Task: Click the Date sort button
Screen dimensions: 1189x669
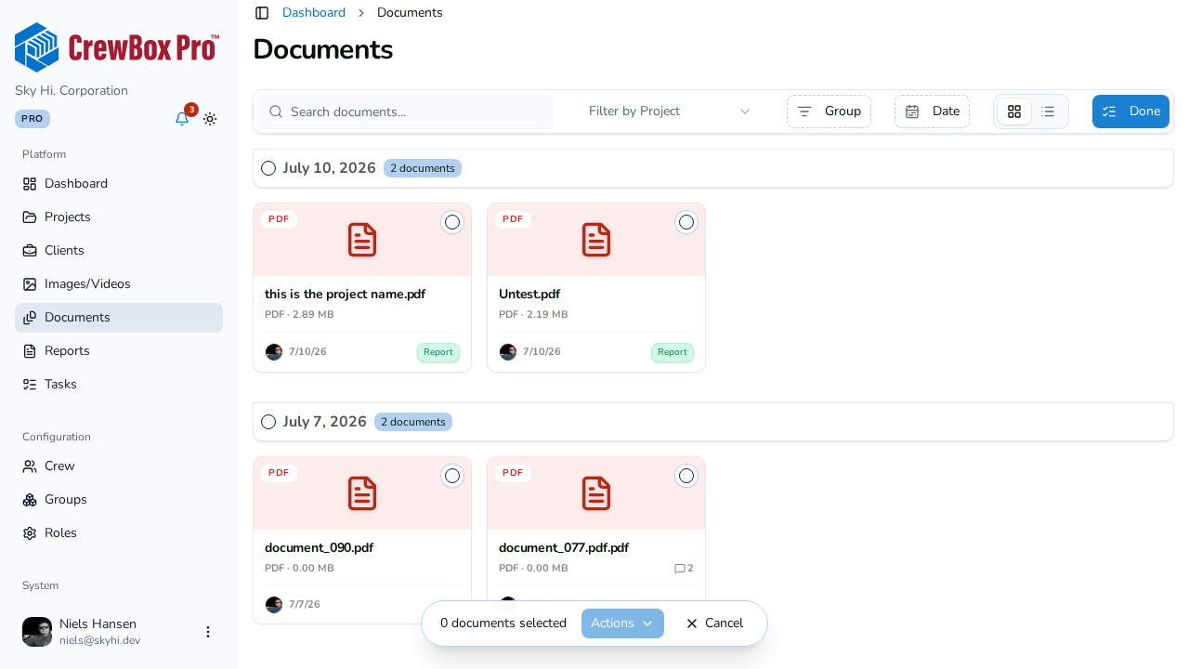Action: pos(932,111)
